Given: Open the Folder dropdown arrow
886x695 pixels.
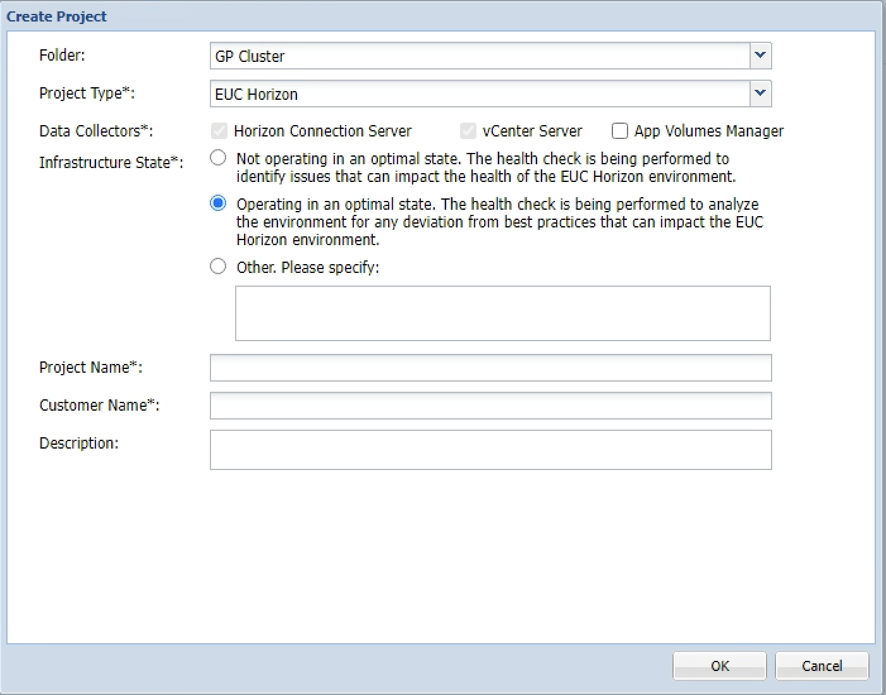Looking at the screenshot, I should 760,56.
